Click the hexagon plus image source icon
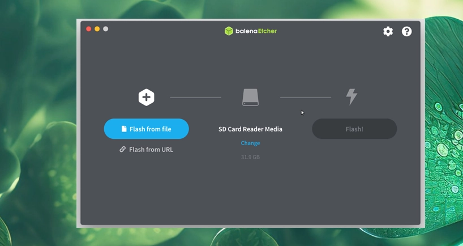Screen dimensions: 463x246 pos(146,97)
